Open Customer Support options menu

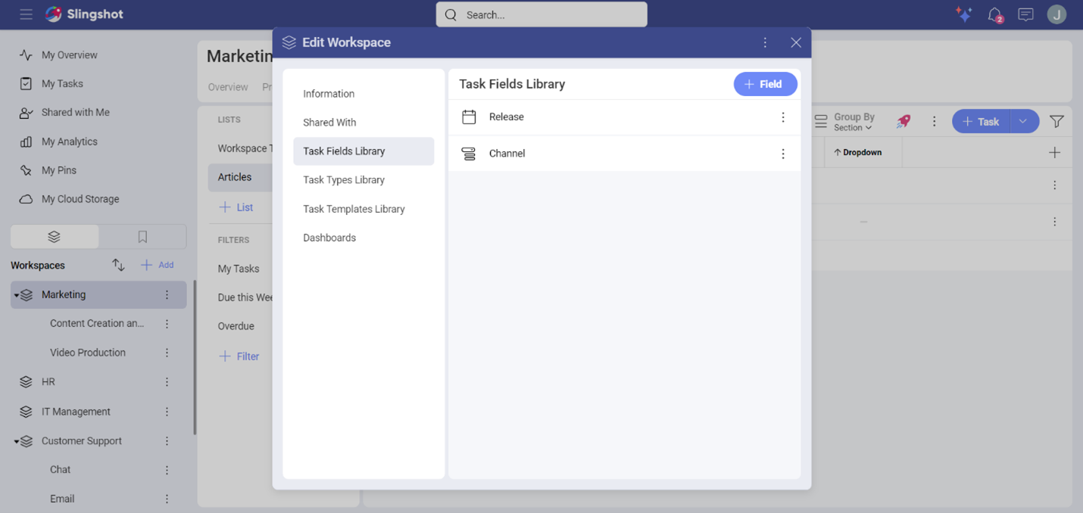(x=167, y=441)
